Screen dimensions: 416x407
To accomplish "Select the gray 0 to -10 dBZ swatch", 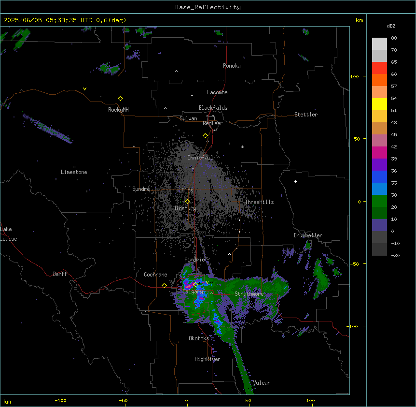I will (x=379, y=237).
